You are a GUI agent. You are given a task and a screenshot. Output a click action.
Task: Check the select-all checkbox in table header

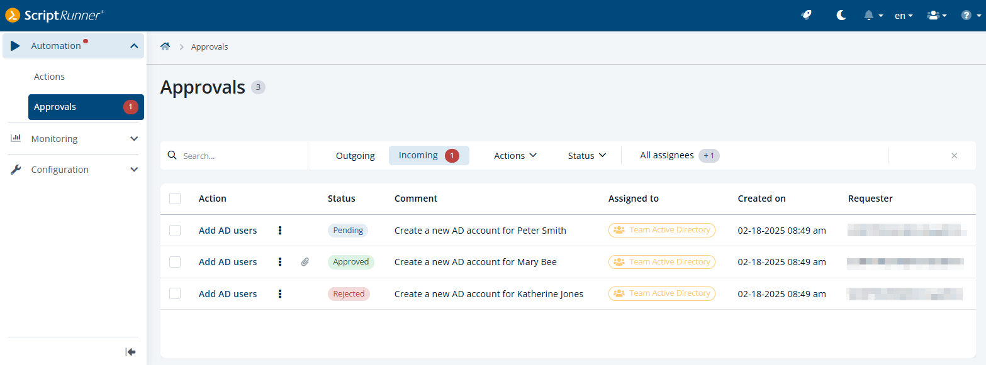pyautogui.click(x=175, y=199)
